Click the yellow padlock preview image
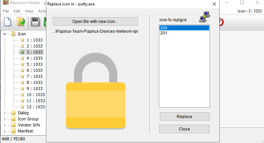 point(96,90)
